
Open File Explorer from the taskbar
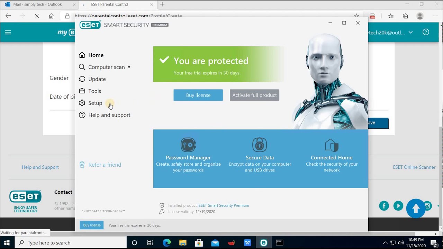click(183, 243)
